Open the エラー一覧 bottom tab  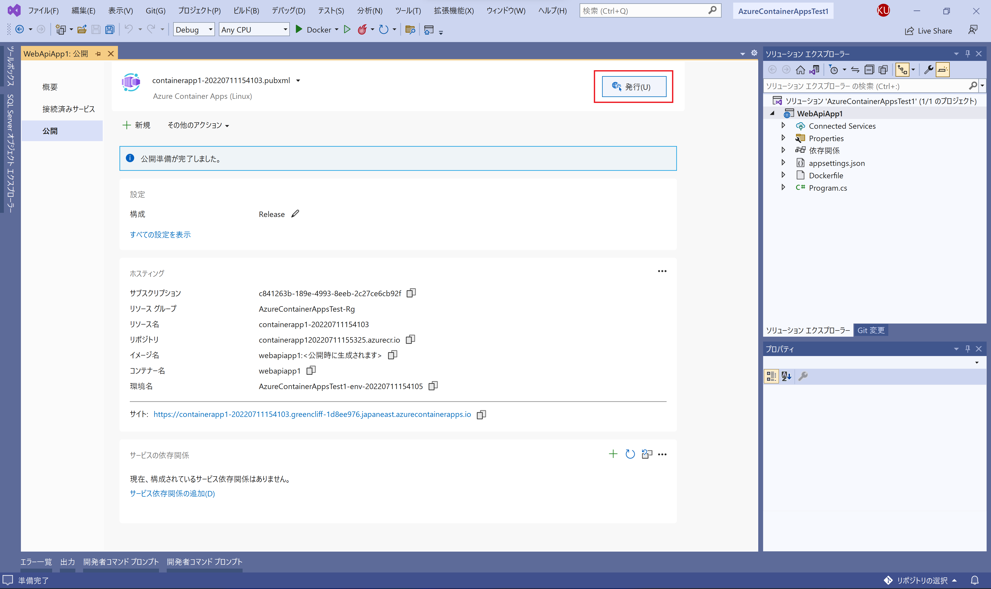pos(36,562)
